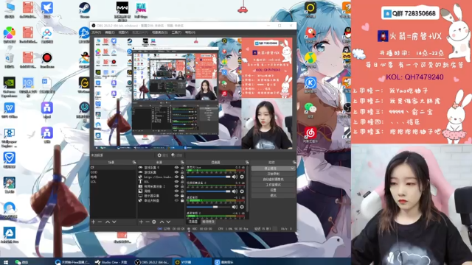Open 属性 properties button above scenes
Image resolution: width=472 pixels, height=265 pixels.
pos(162,155)
